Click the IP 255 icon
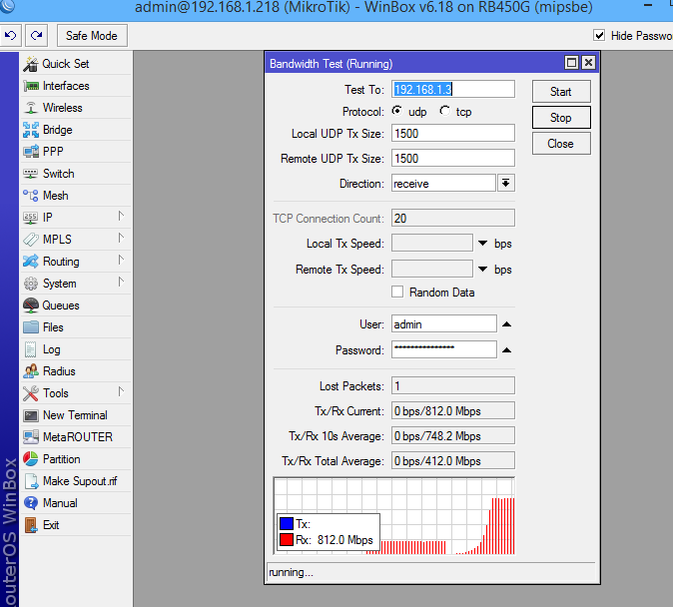The width and height of the screenshot is (673, 607). click(31, 218)
